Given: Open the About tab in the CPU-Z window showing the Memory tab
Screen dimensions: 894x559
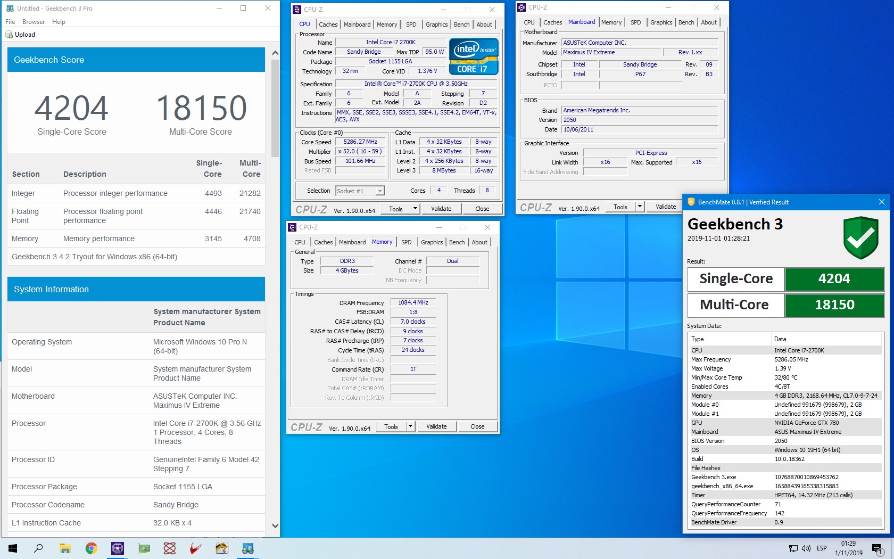Looking at the screenshot, I should pyautogui.click(x=479, y=242).
